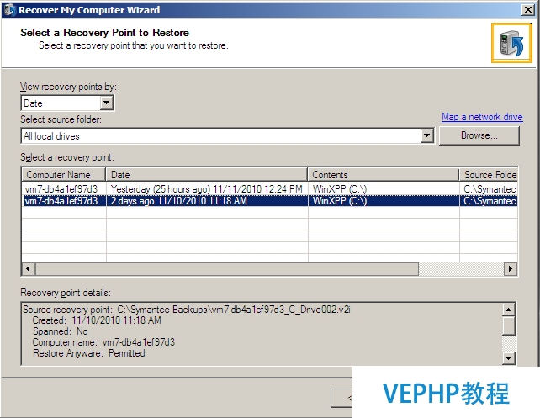Click the 'Created: 11/10/2010 11:18 AM' detail

click(x=97, y=320)
